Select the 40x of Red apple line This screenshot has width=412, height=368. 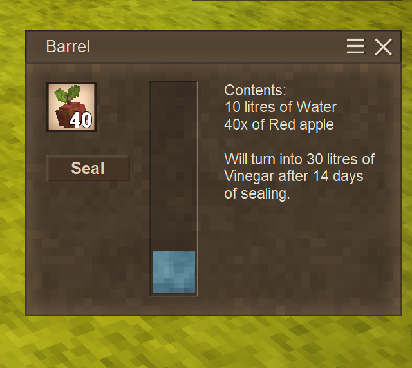pos(279,124)
